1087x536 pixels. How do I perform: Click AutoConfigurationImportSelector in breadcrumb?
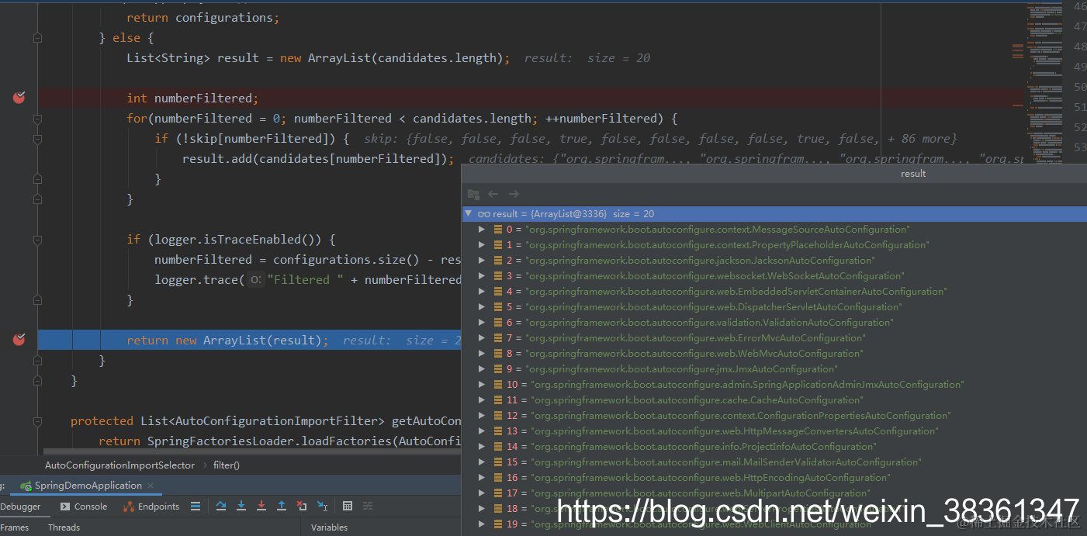pyautogui.click(x=119, y=465)
